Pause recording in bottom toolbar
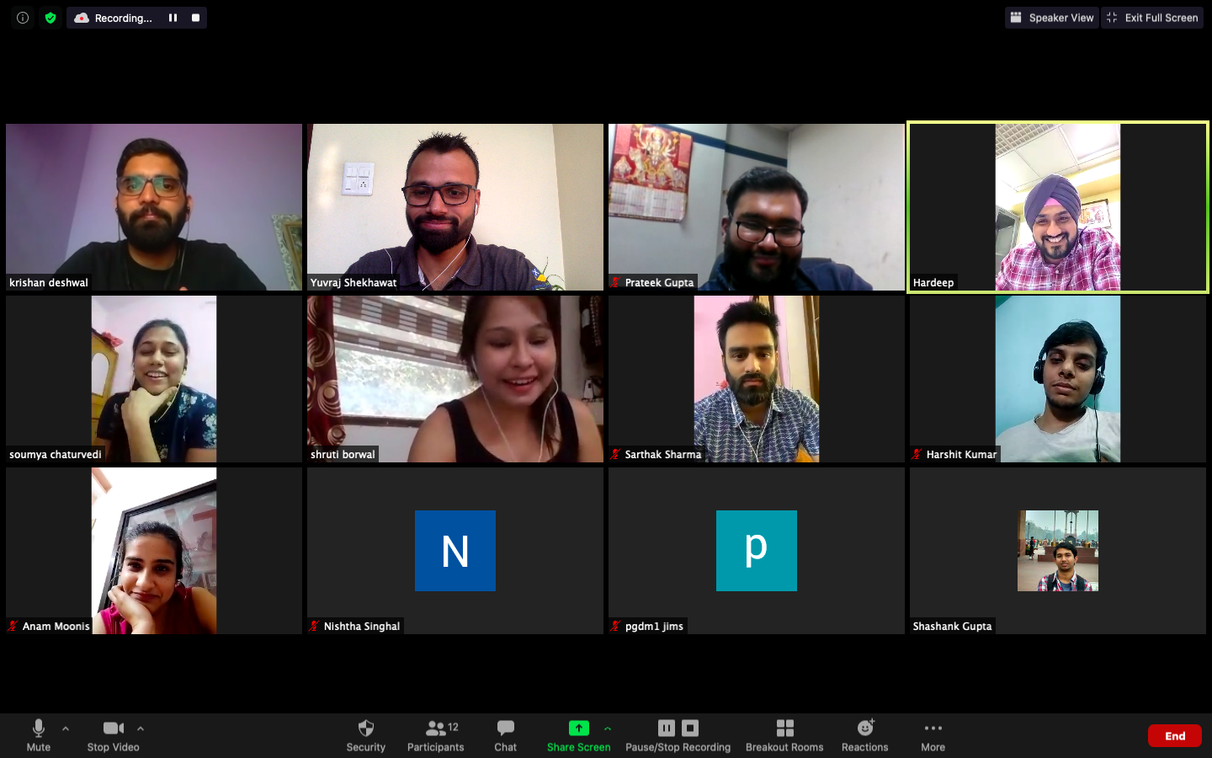 pos(667,728)
